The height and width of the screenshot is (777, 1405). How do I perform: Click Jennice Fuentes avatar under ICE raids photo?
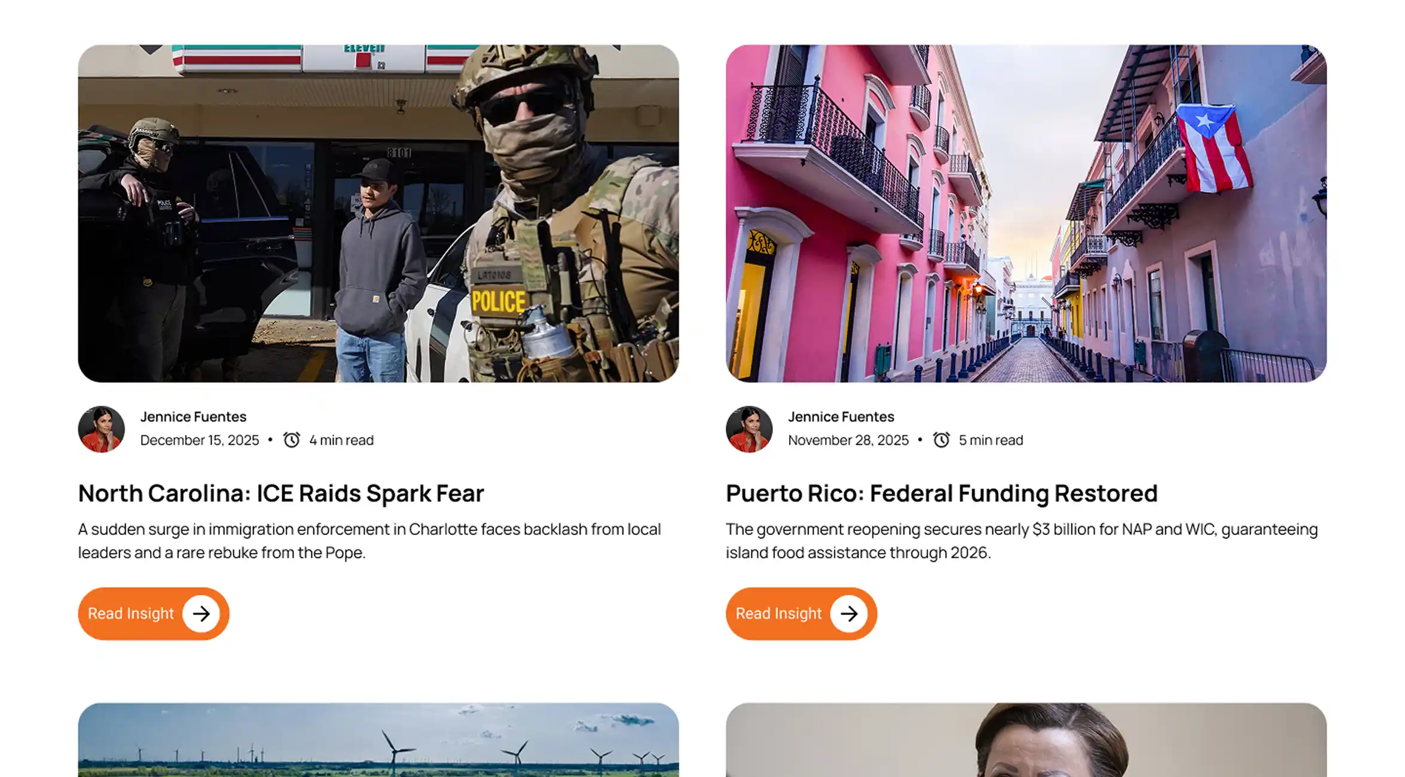pos(102,429)
